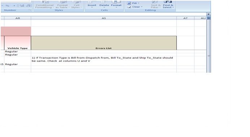Screen dimensions: 250x137
Task: Click the Comma Style button
Action: (14, 5)
